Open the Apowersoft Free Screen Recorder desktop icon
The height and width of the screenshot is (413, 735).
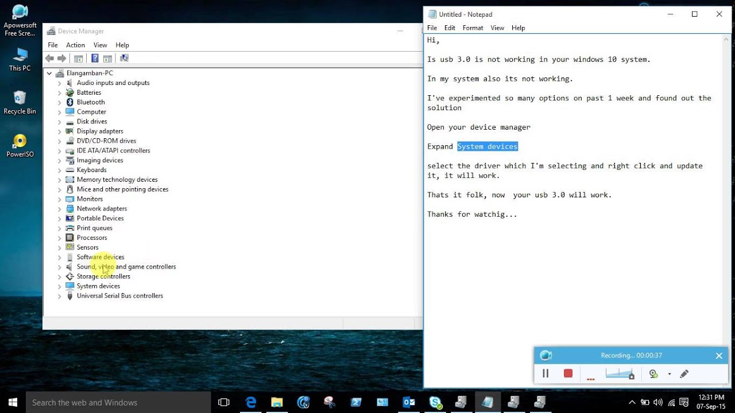click(x=20, y=20)
